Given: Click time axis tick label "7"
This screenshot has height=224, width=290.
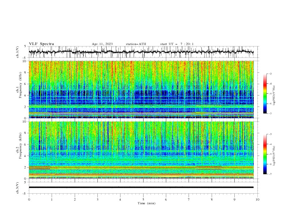Looking at the screenshot, I should (x=189, y=199).
